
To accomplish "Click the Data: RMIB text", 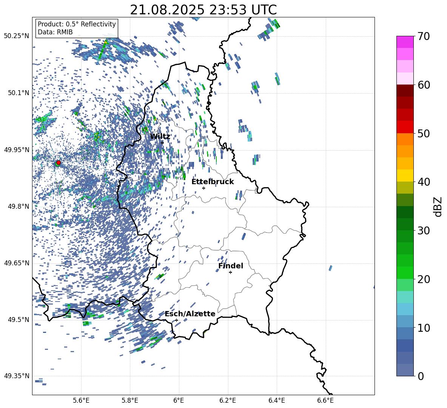I will pos(55,32).
